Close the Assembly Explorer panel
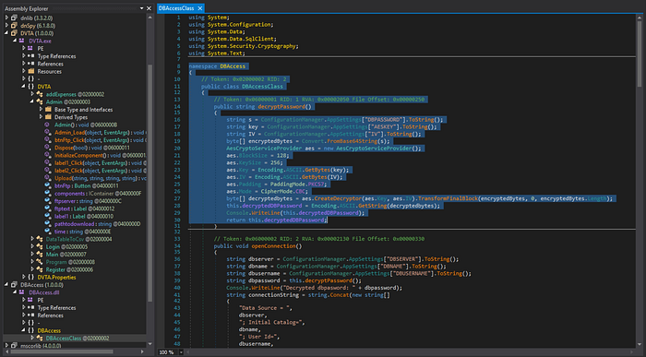Viewport: 646px width, 357px height. pyautogui.click(x=149, y=8)
